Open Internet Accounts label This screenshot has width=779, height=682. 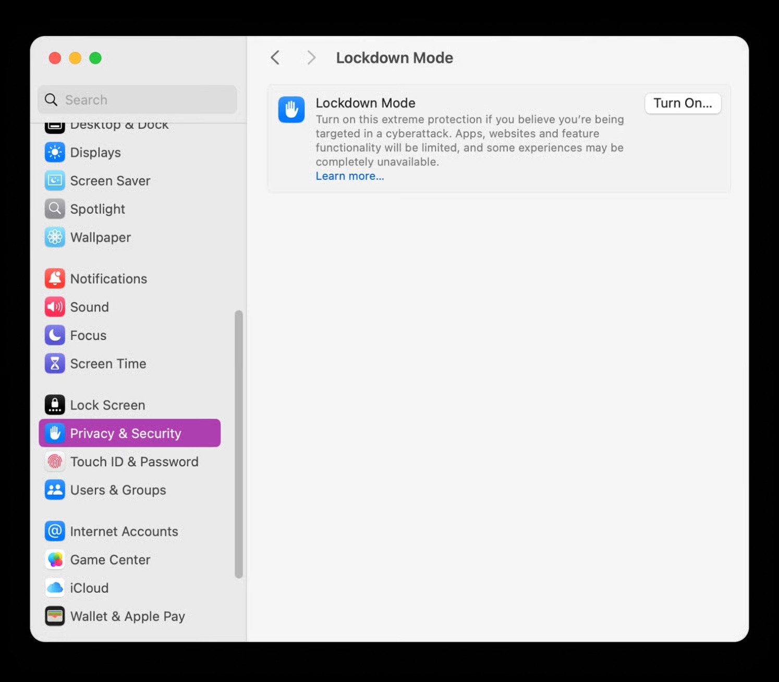point(124,531)
